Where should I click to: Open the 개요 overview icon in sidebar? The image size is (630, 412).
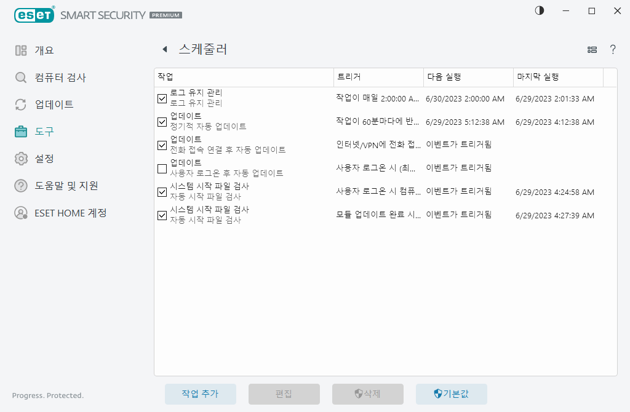point(22,50)
